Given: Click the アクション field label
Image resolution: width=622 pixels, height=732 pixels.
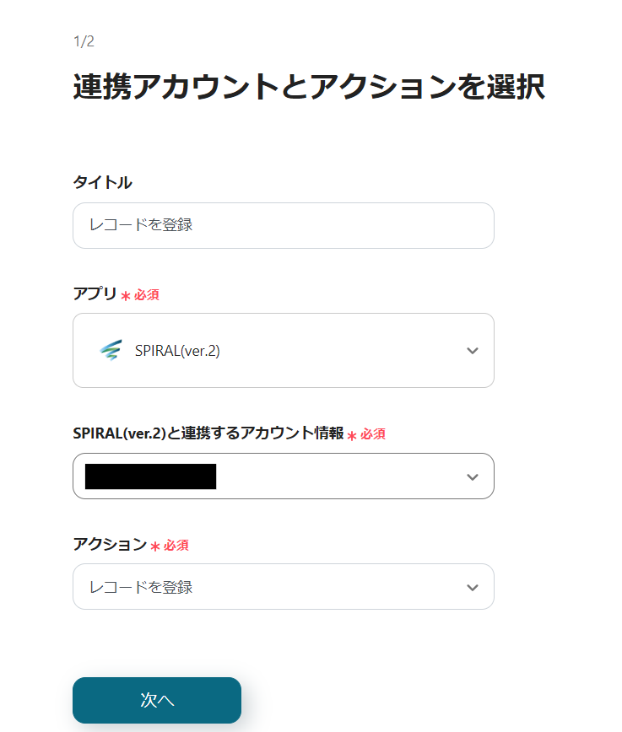Looking at the screenshot, I should pyautogui.click(x=110, y=545).
